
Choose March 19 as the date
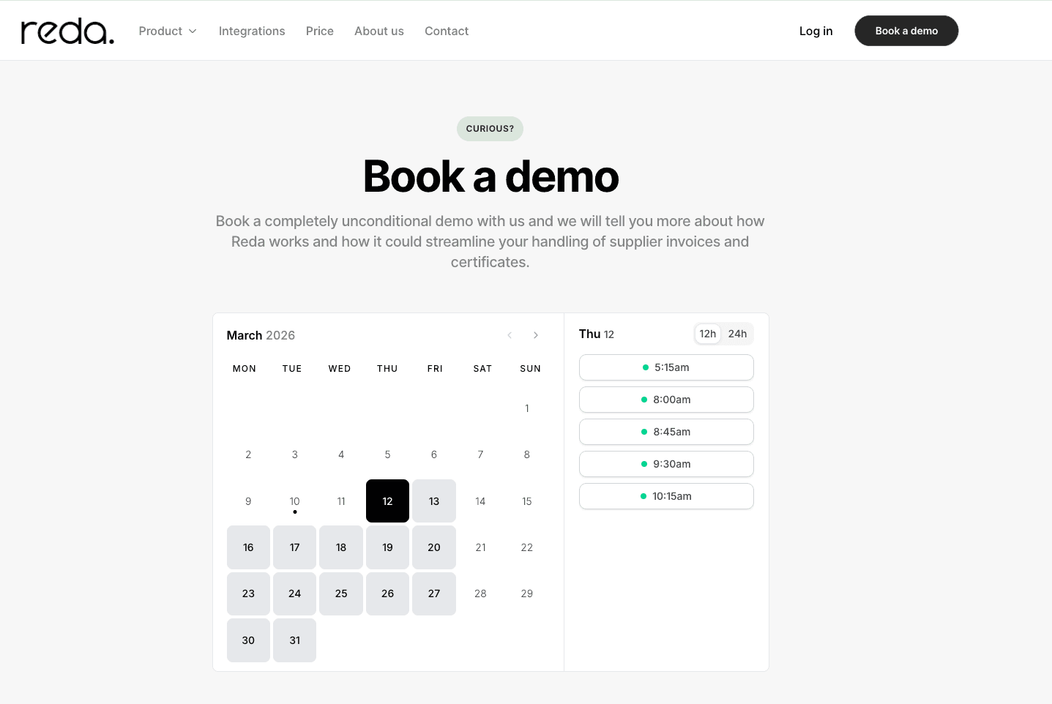tap(387, 547)
